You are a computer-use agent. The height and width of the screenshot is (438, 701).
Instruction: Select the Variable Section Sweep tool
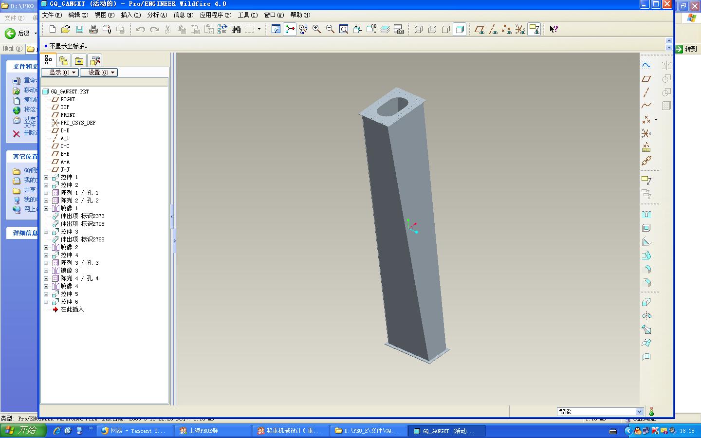tap(646, 329)
